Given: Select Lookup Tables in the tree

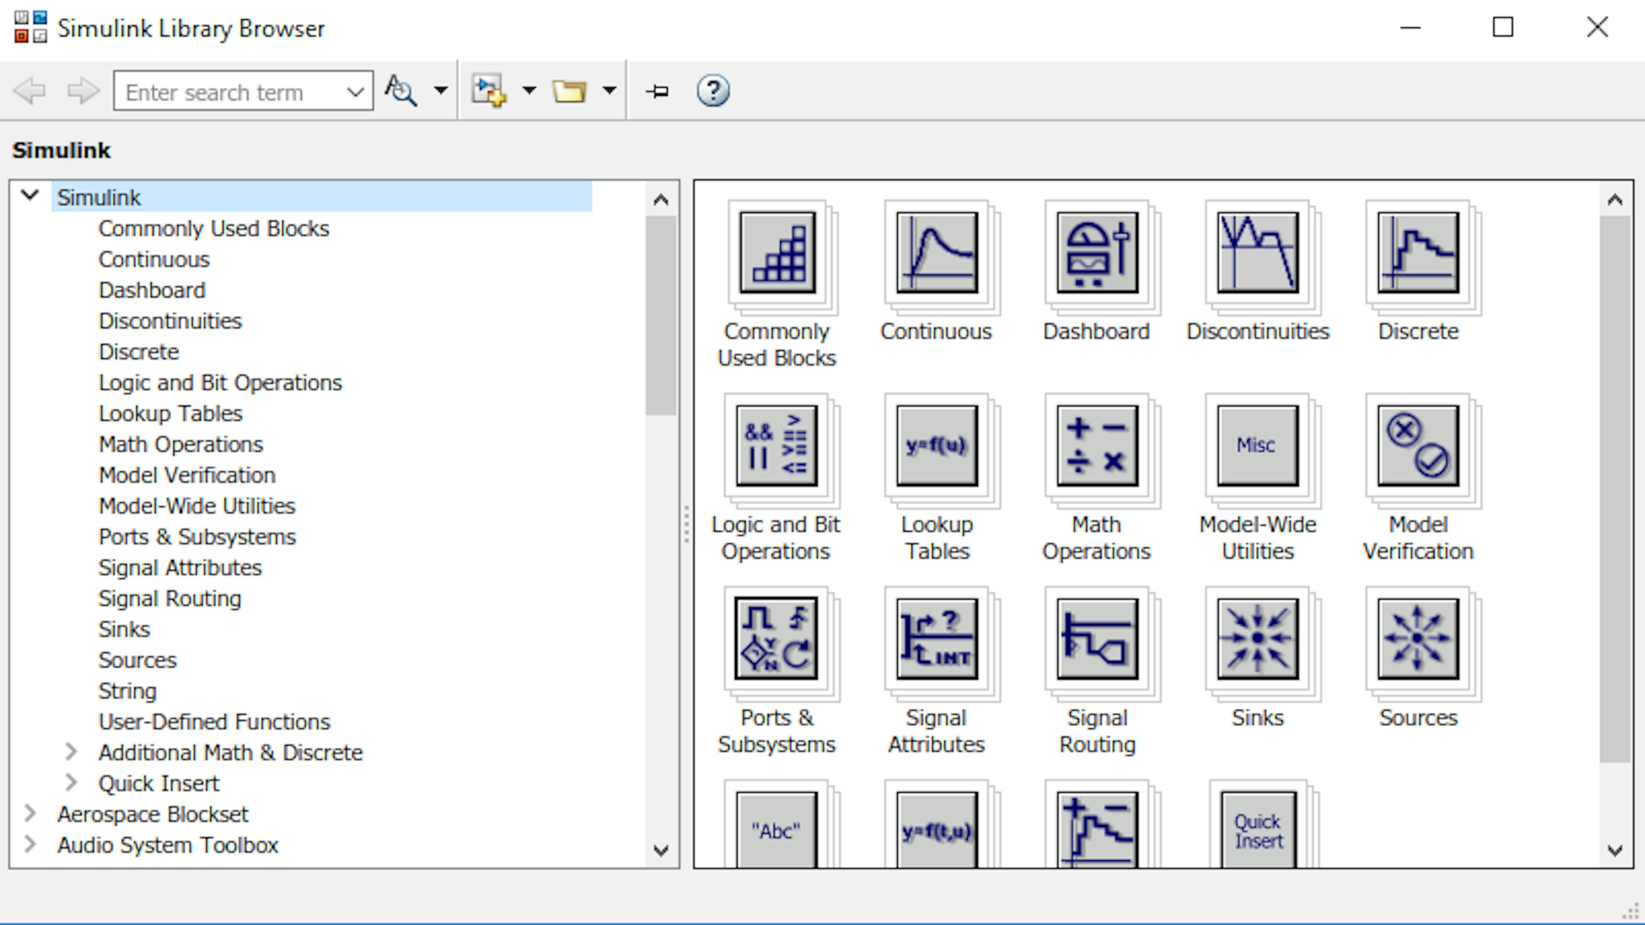Looking at the screenshot, I should (x=171, y=413).
